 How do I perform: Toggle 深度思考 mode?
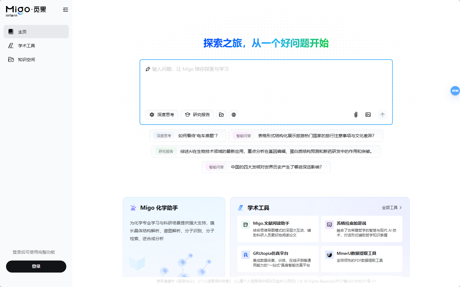pos(162,115)
